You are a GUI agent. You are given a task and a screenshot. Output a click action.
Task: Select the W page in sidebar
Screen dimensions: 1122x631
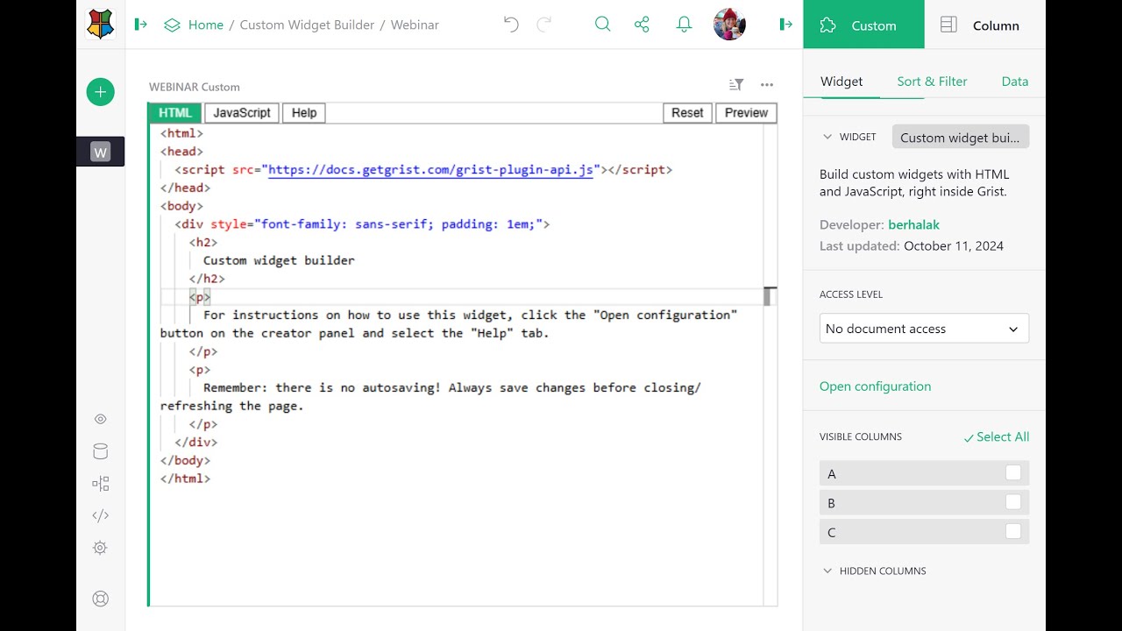tap(101, 152)
